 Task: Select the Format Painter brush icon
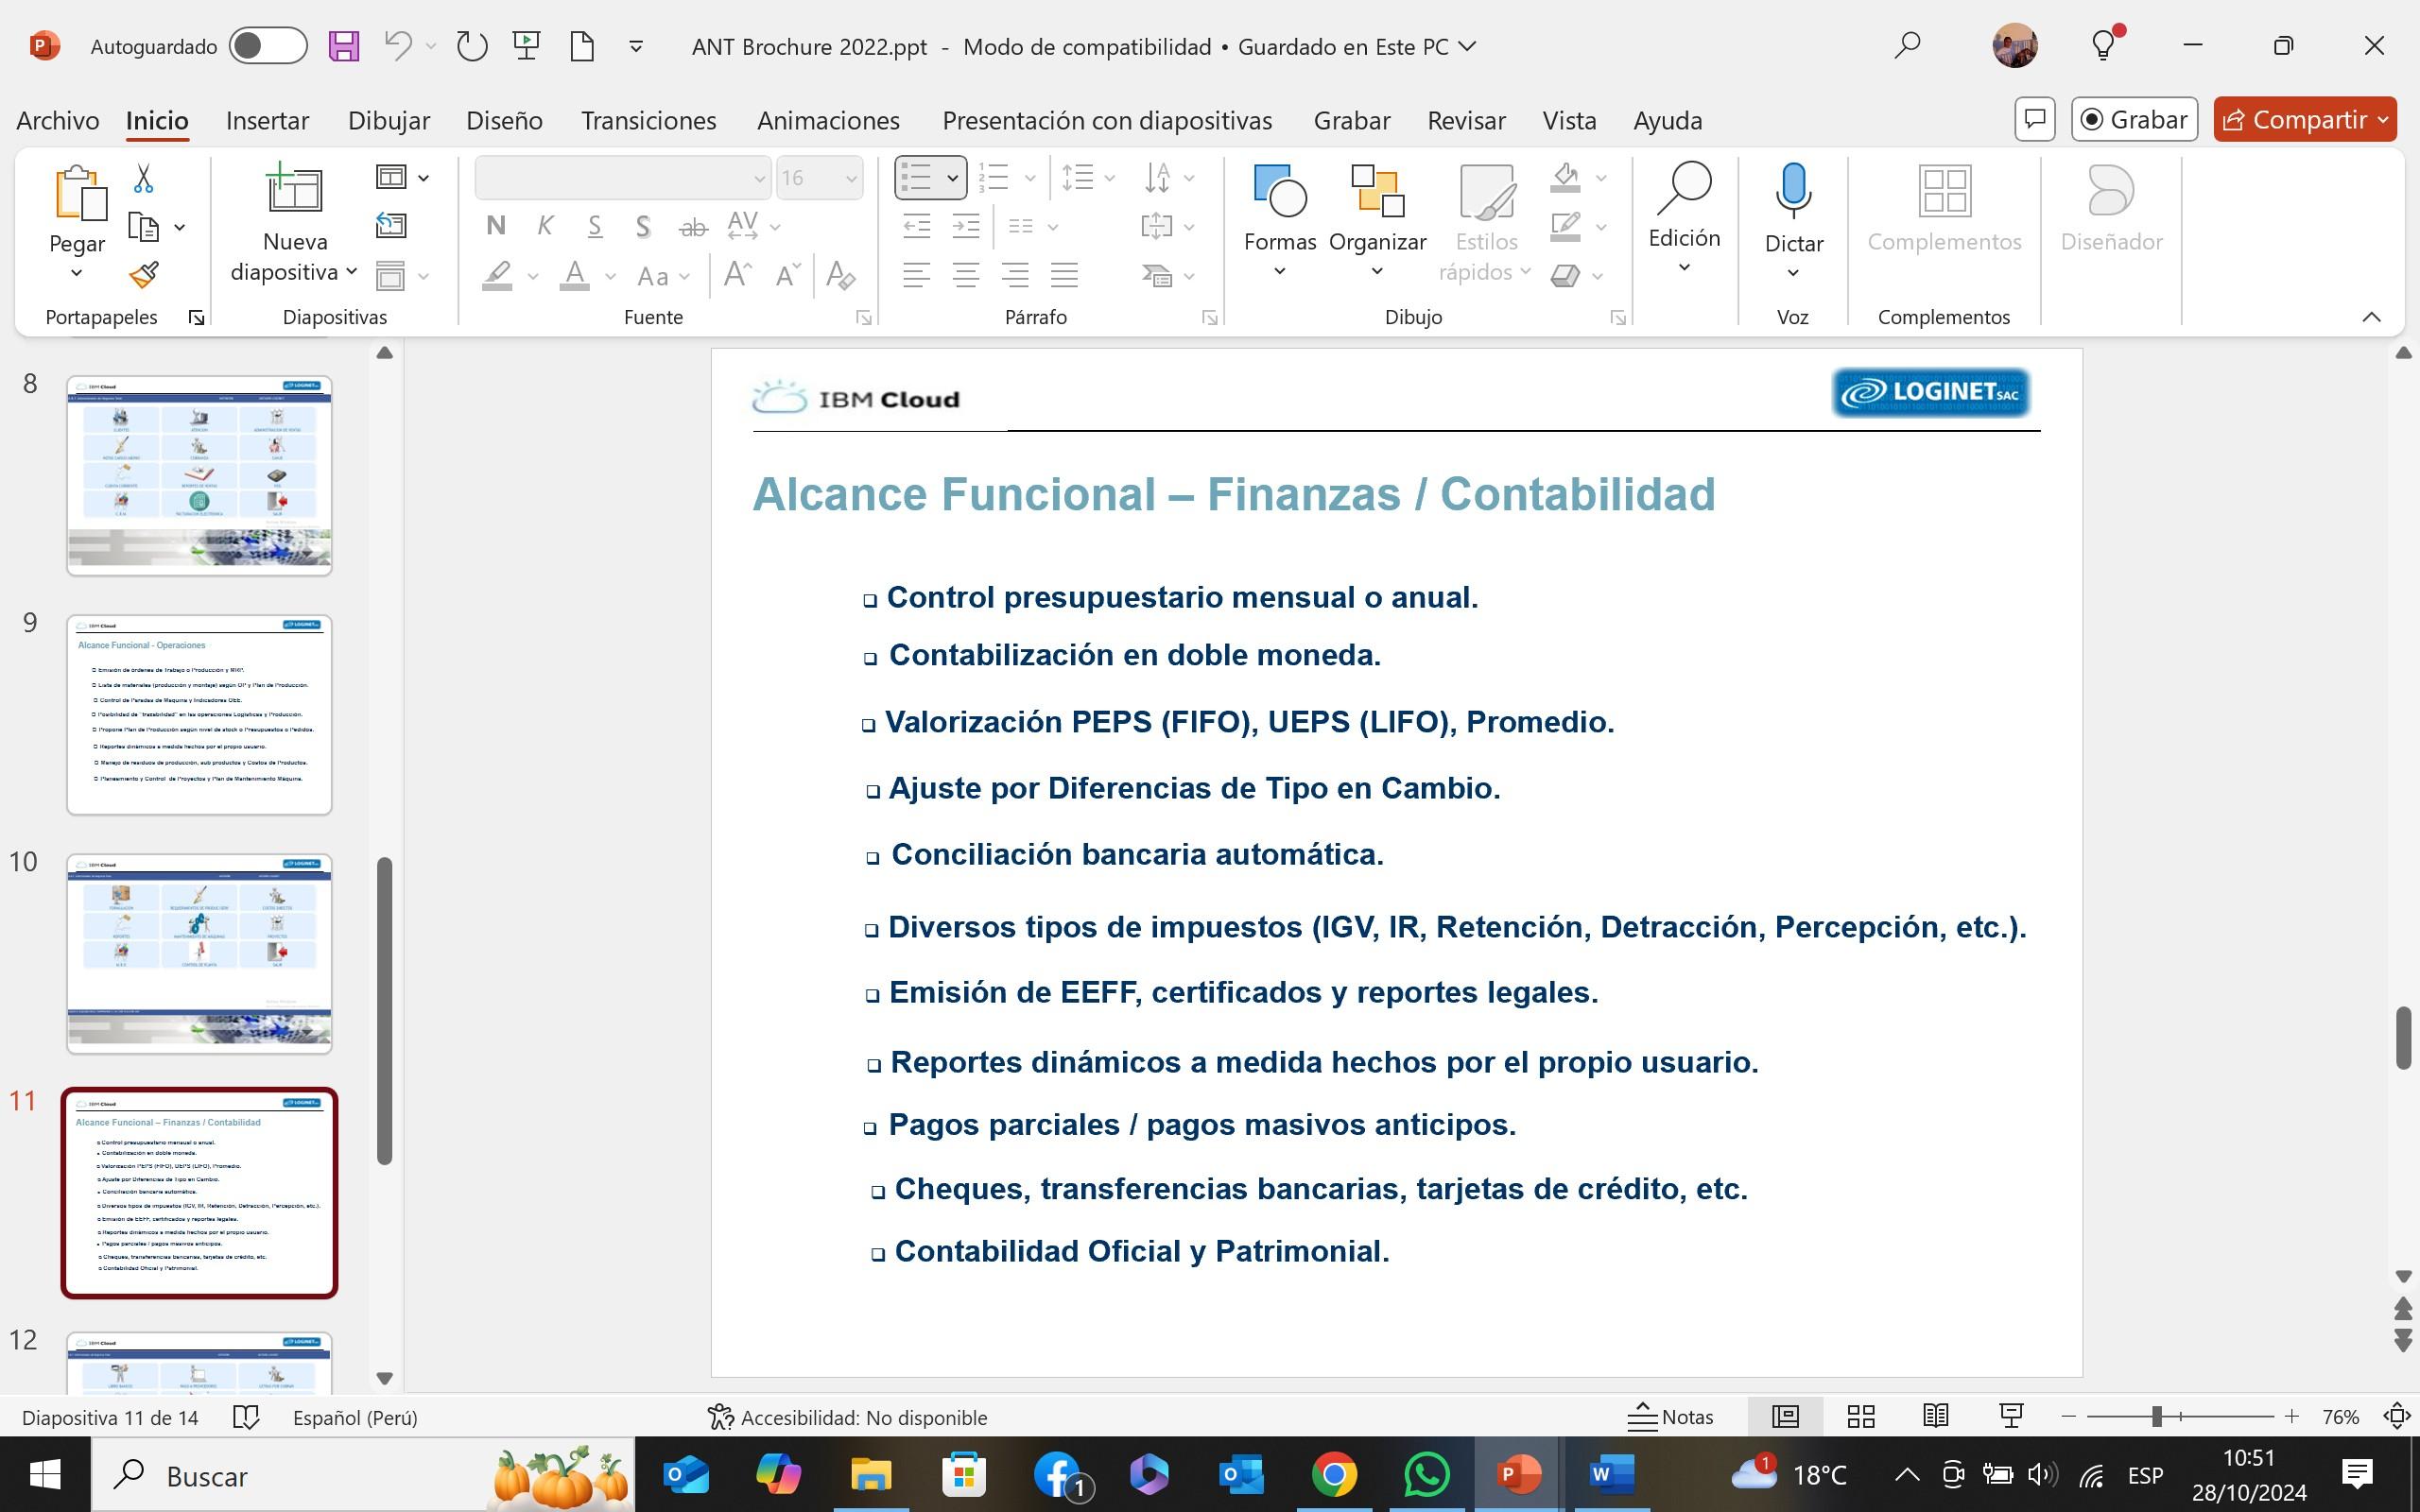(x=143, y=275)
